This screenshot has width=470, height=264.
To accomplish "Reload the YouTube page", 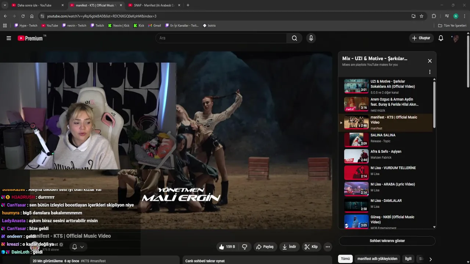I will click(x=23, y=16).
